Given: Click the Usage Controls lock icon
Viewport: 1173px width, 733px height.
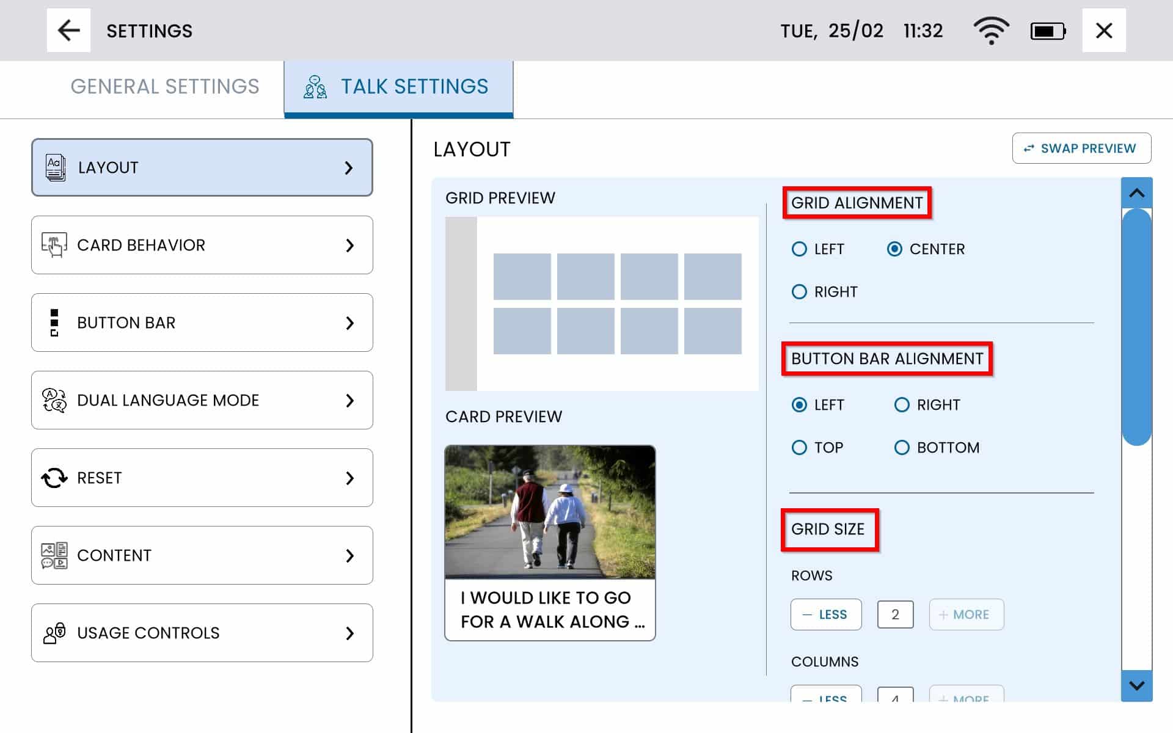Looking at the screenshot, I should (x=54, y=633).
